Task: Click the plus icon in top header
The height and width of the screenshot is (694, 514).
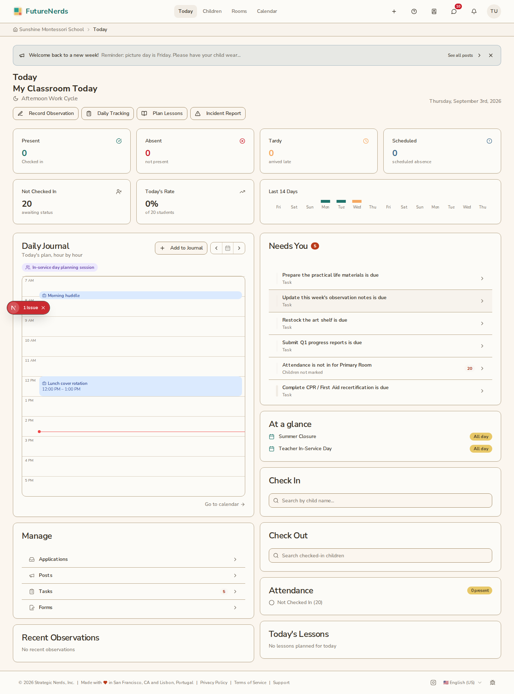Action: coord(394,11)
